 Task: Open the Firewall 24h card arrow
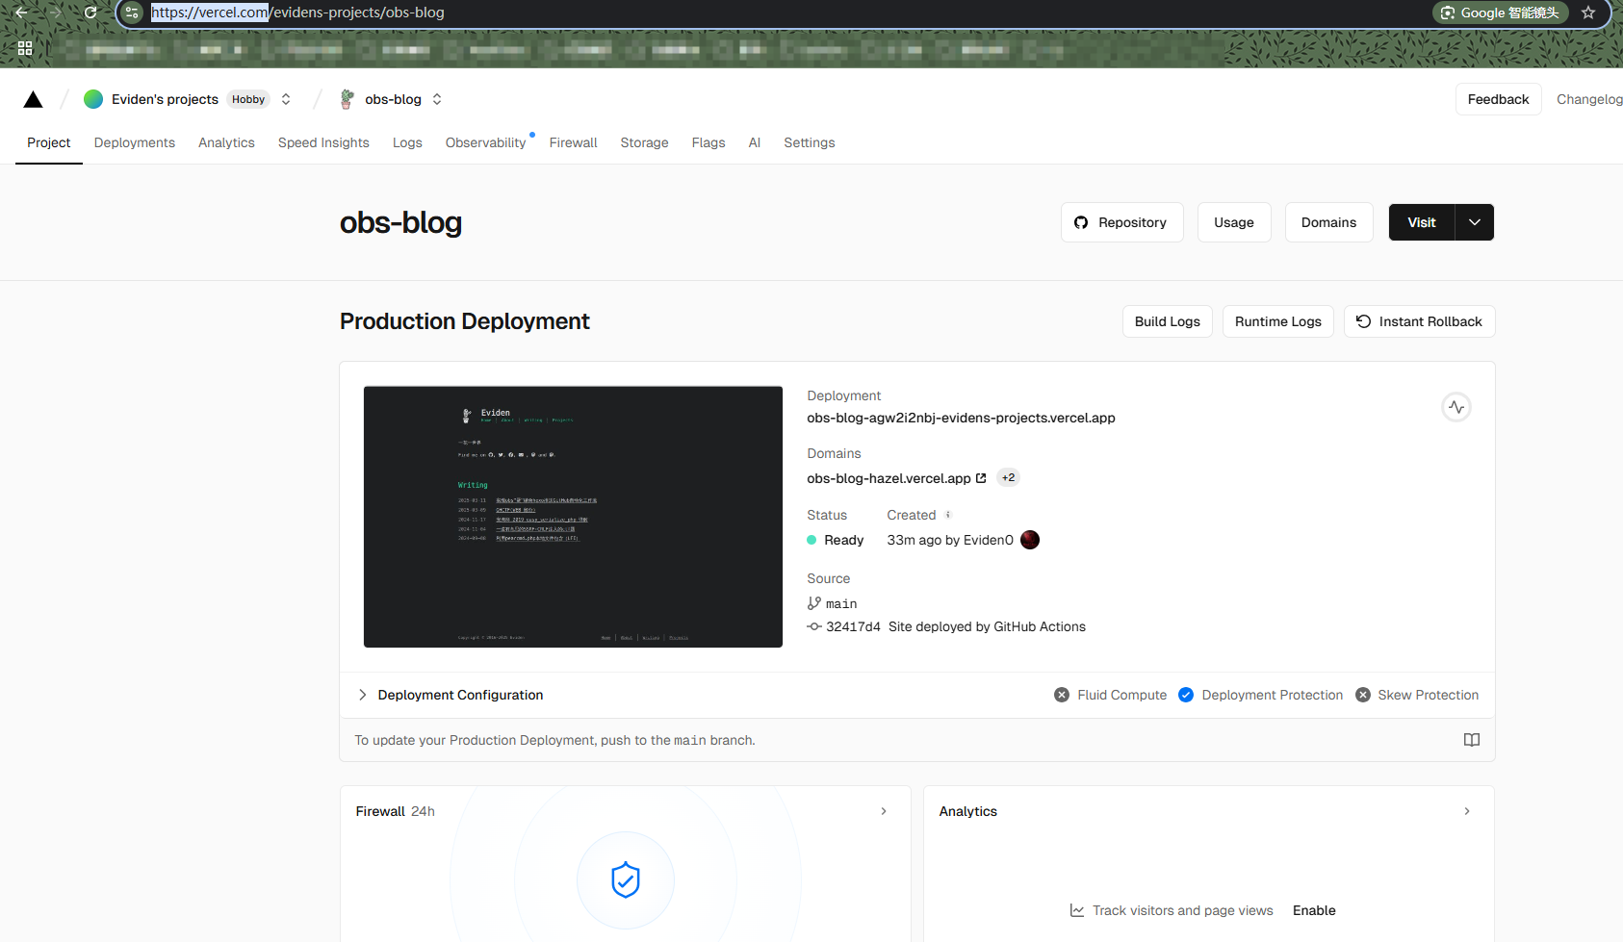click(884, 811)
